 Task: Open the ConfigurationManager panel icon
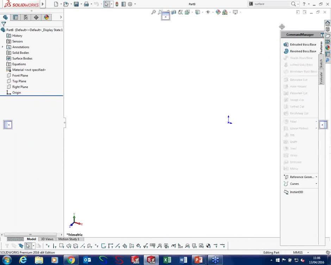point(26,17)
